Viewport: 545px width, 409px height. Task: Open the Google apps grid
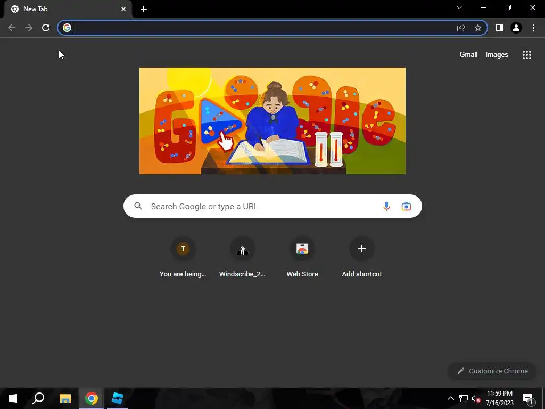[x=527, y=55]
